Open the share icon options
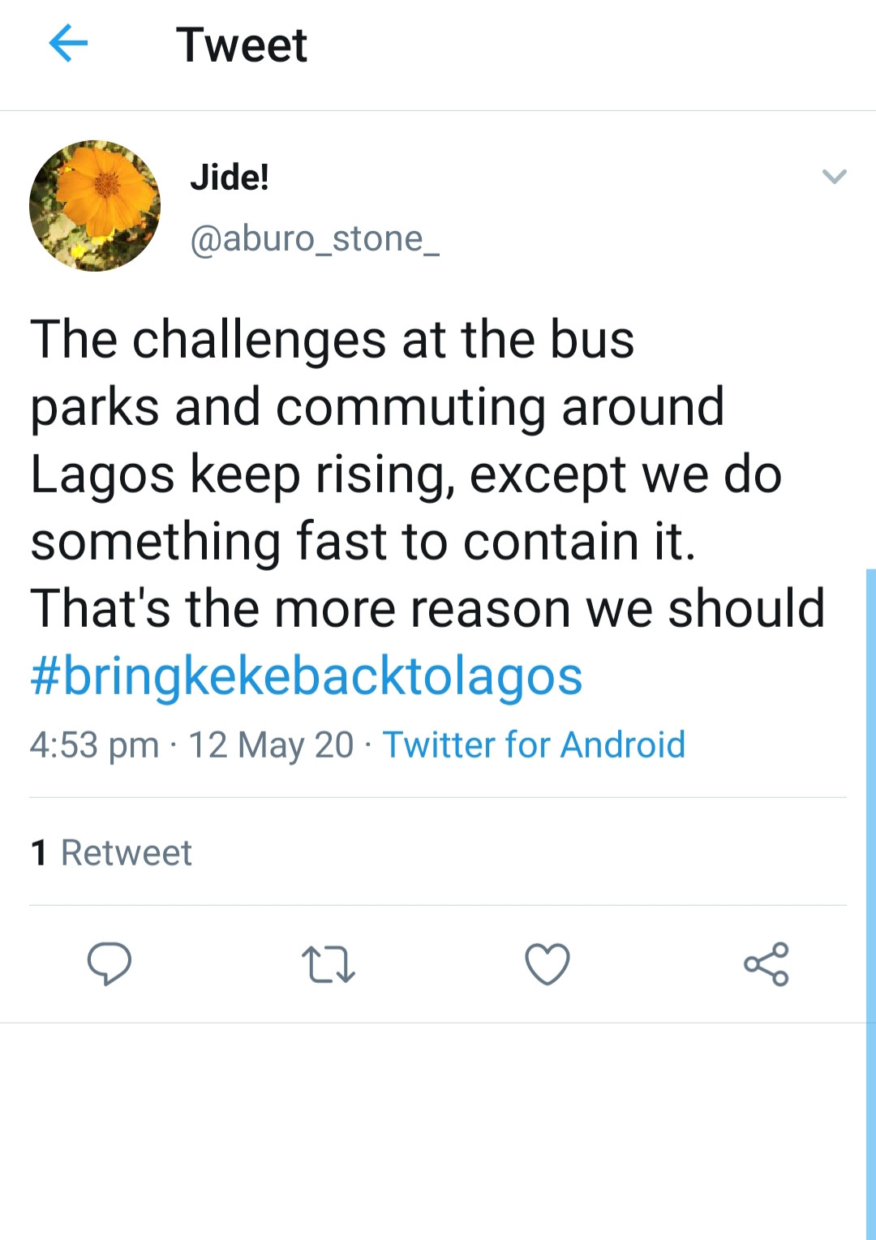 [766, 963]
